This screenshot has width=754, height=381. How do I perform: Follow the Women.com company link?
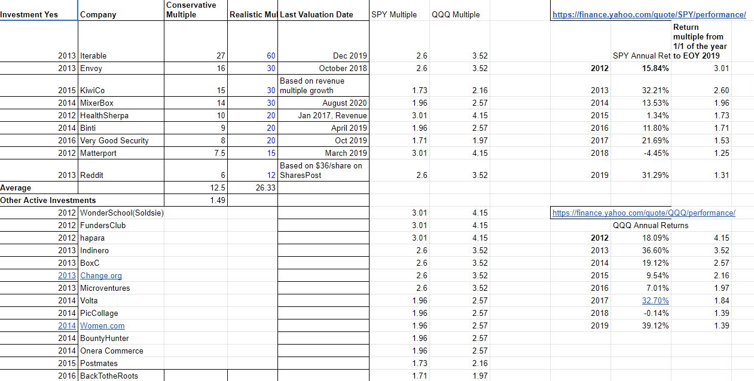pos(102,325)
